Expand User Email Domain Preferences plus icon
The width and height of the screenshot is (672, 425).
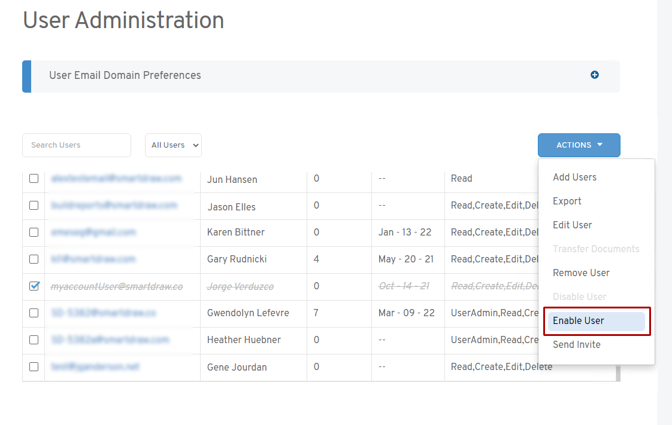pos(594,75)
